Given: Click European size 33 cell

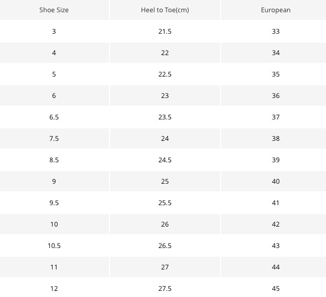Looking at the screenshot, I should tap(276, 32).
